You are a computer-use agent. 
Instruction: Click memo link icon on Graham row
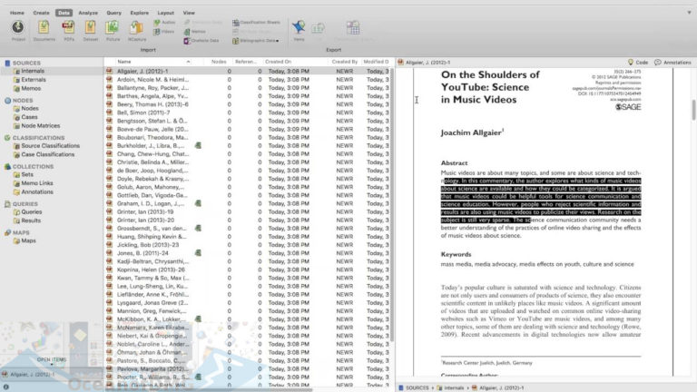tap(198, 203)
